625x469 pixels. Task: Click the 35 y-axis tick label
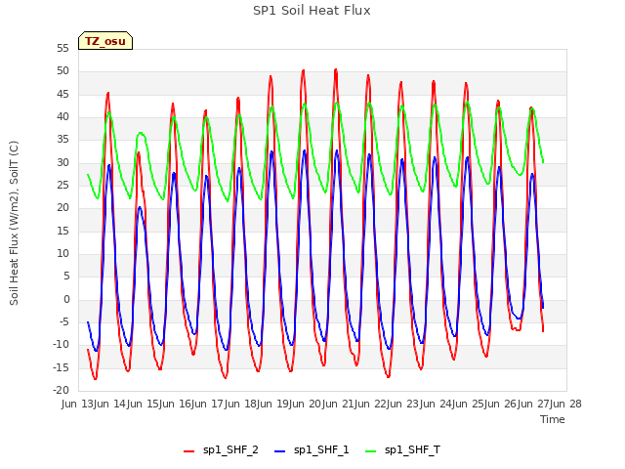pos(62,140)
